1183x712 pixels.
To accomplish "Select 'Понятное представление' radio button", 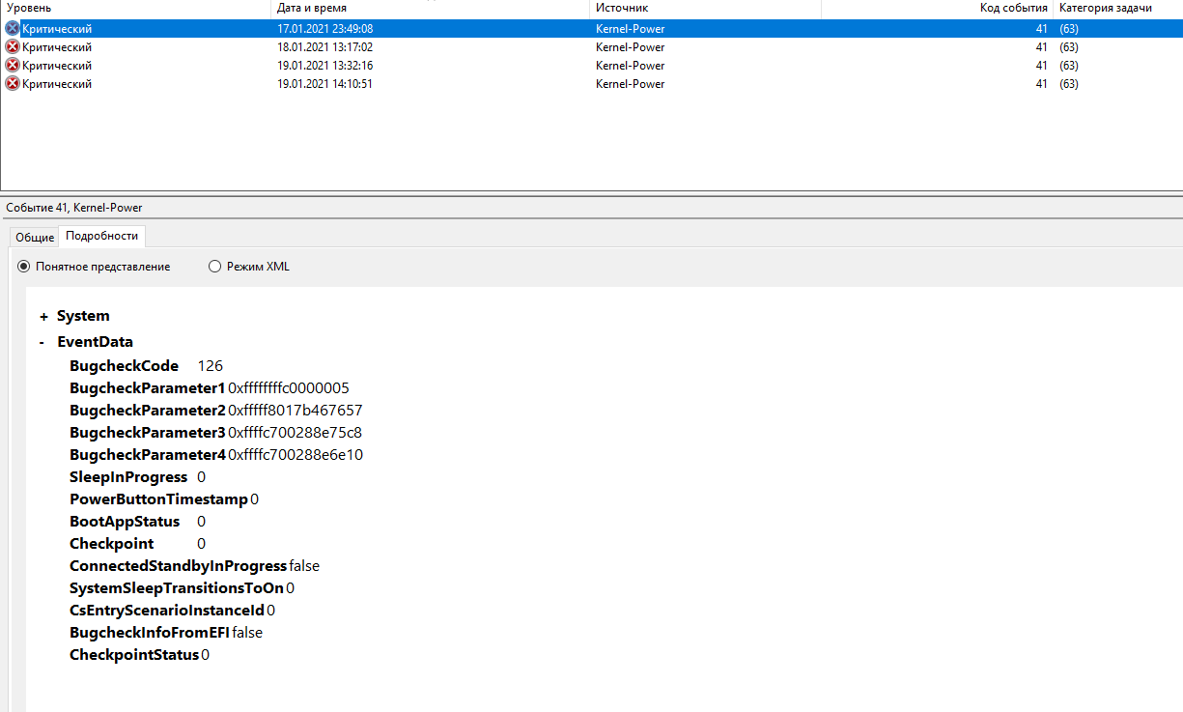I will pyautogui.click(x=24, y=267).
